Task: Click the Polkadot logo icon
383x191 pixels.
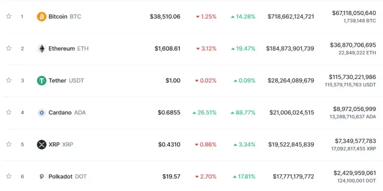Action: 42,176
